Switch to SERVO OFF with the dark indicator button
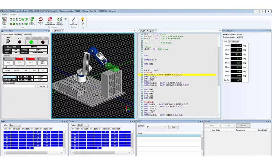This screenshot has height=166, width=272. tap(43, 42)
